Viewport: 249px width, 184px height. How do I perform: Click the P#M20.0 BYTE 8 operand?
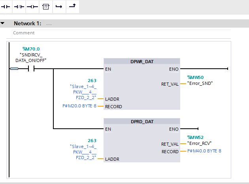(x=79, y=106)
